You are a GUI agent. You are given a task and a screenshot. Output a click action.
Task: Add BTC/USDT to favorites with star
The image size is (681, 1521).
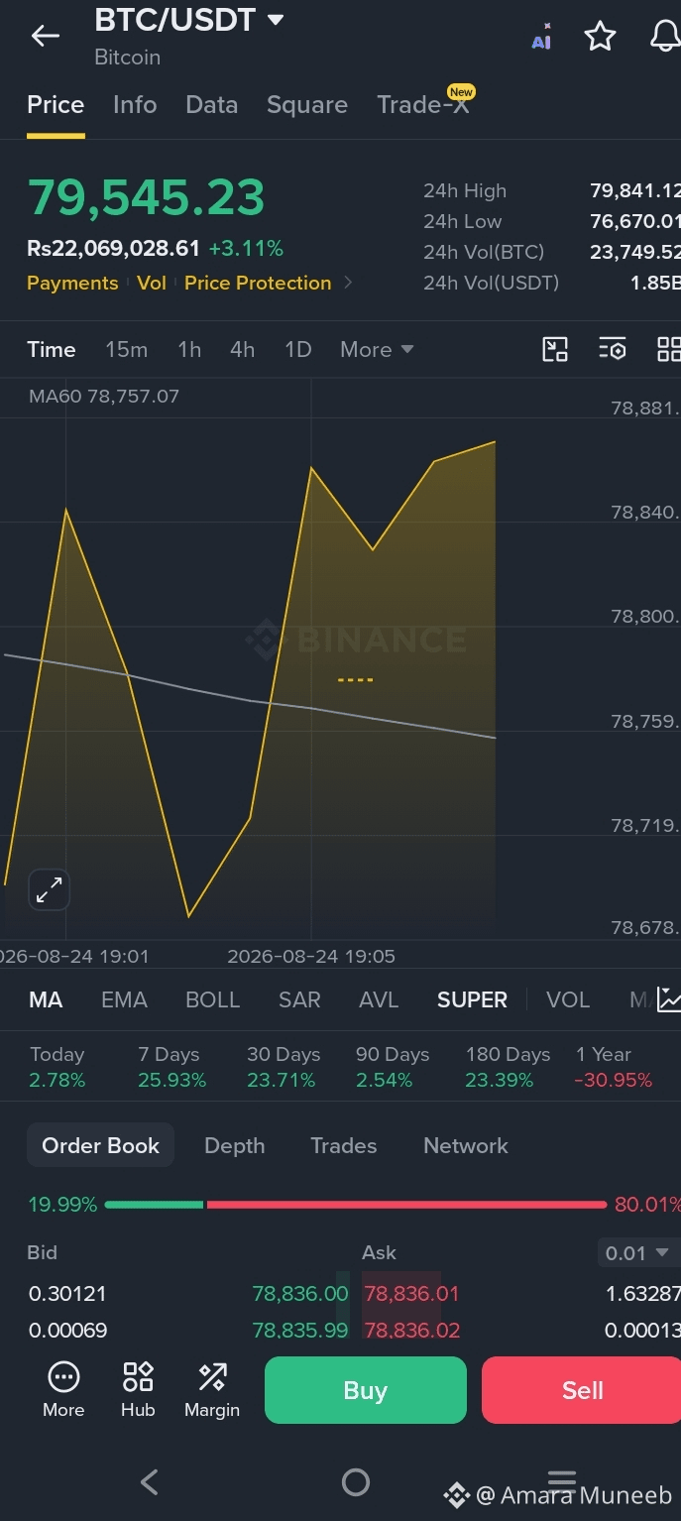[600, 37]
